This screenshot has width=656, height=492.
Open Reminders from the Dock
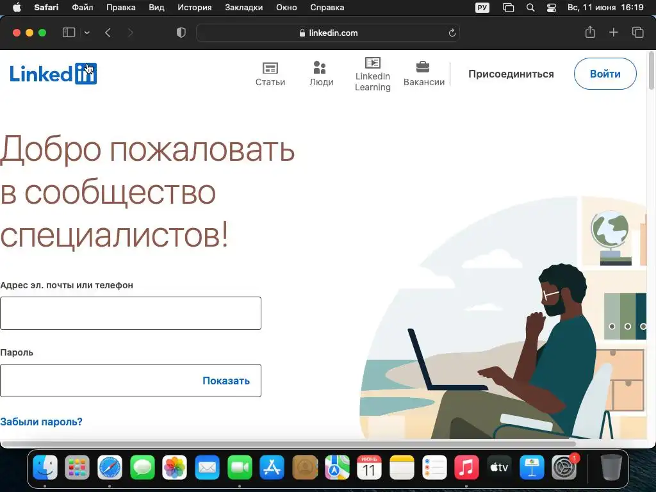tap(434, 467)
